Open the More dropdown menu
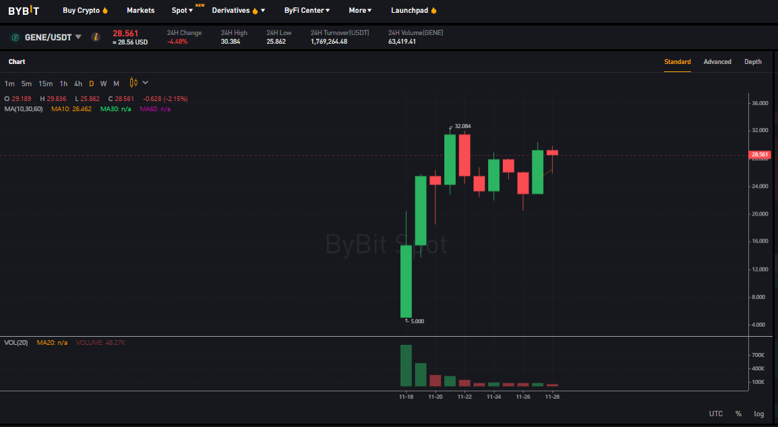The height and width of the screenshot is (427, 778). (360, 10)
